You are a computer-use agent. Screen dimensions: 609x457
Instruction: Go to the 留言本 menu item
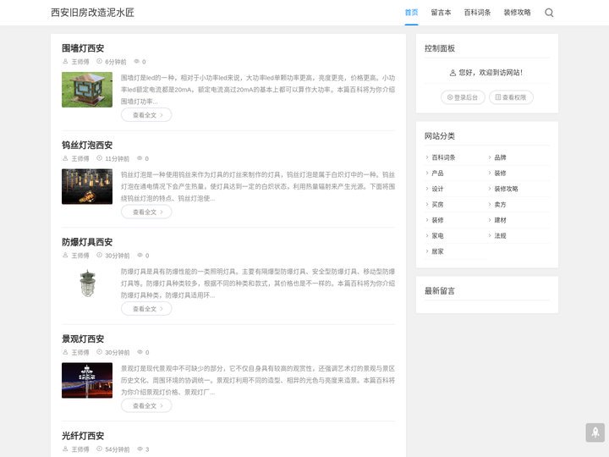[x=441, y=13]
